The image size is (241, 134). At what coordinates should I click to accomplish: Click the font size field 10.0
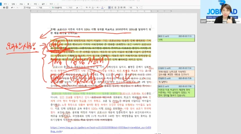tap(72, 8)
